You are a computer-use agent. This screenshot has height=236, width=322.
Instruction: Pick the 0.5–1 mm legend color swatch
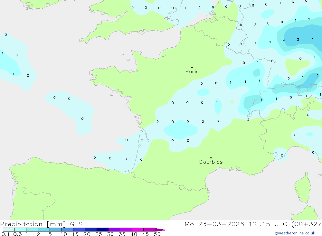pyautogui.click(x=21, y=230)
